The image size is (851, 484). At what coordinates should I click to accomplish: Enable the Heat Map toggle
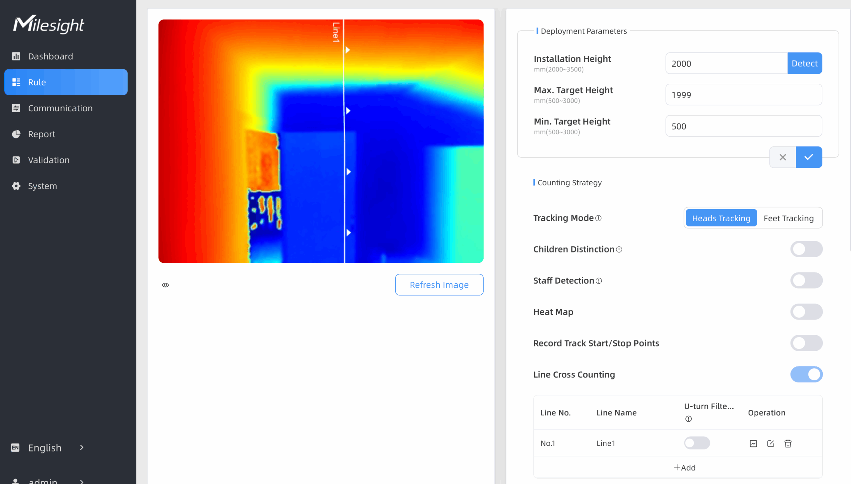806,312
